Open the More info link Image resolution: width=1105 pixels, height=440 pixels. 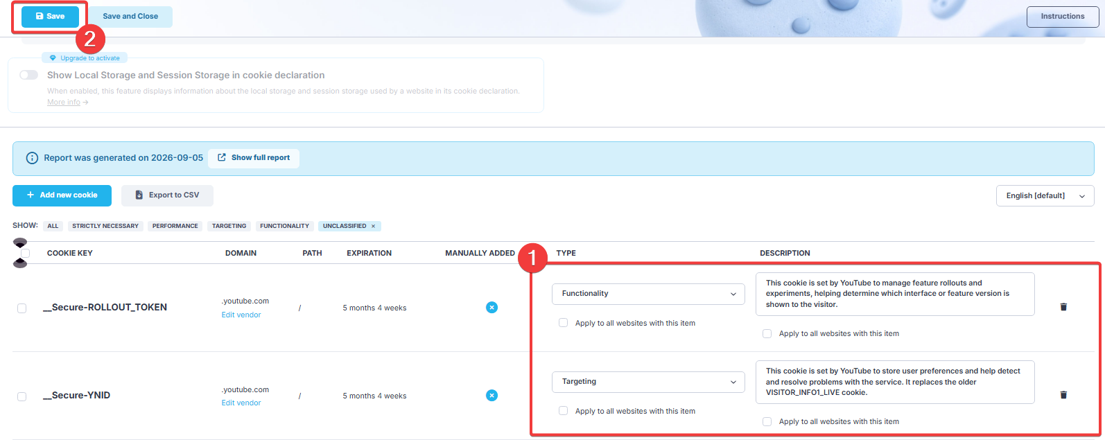pos(67,102)
